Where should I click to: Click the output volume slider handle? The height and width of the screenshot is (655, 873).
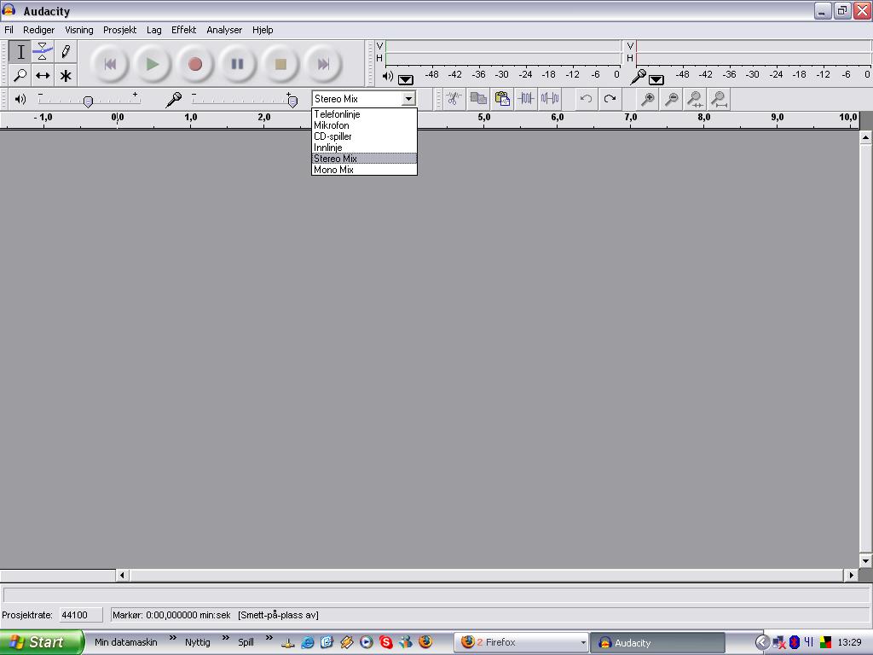[x=88, y=101]
